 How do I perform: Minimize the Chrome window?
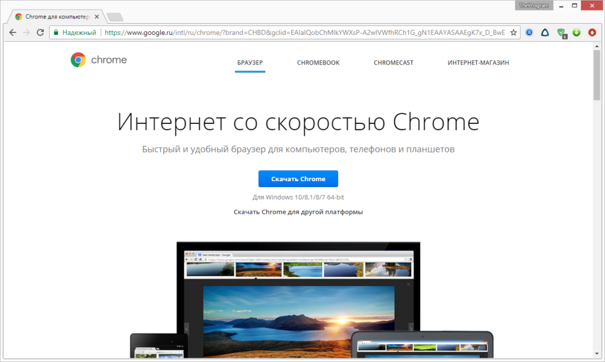[561, 5]
